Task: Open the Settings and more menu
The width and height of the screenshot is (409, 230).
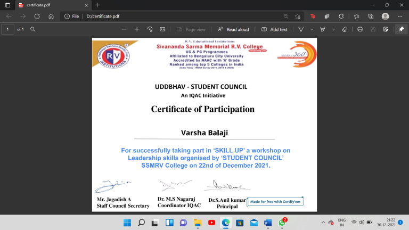Action: (400, 16)
